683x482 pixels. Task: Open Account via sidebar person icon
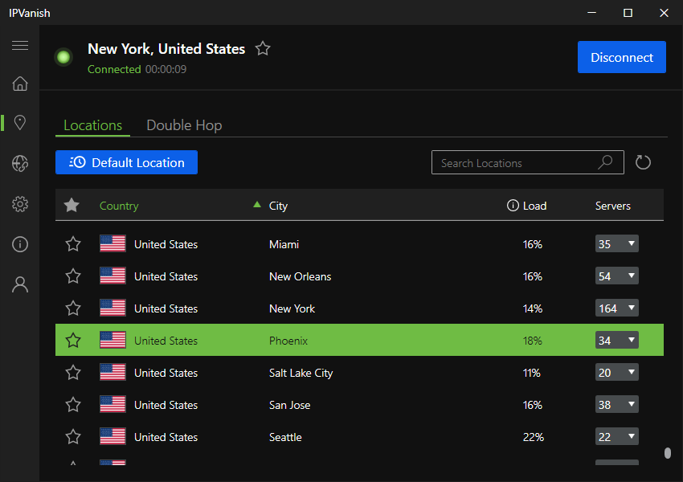point(20,284)
